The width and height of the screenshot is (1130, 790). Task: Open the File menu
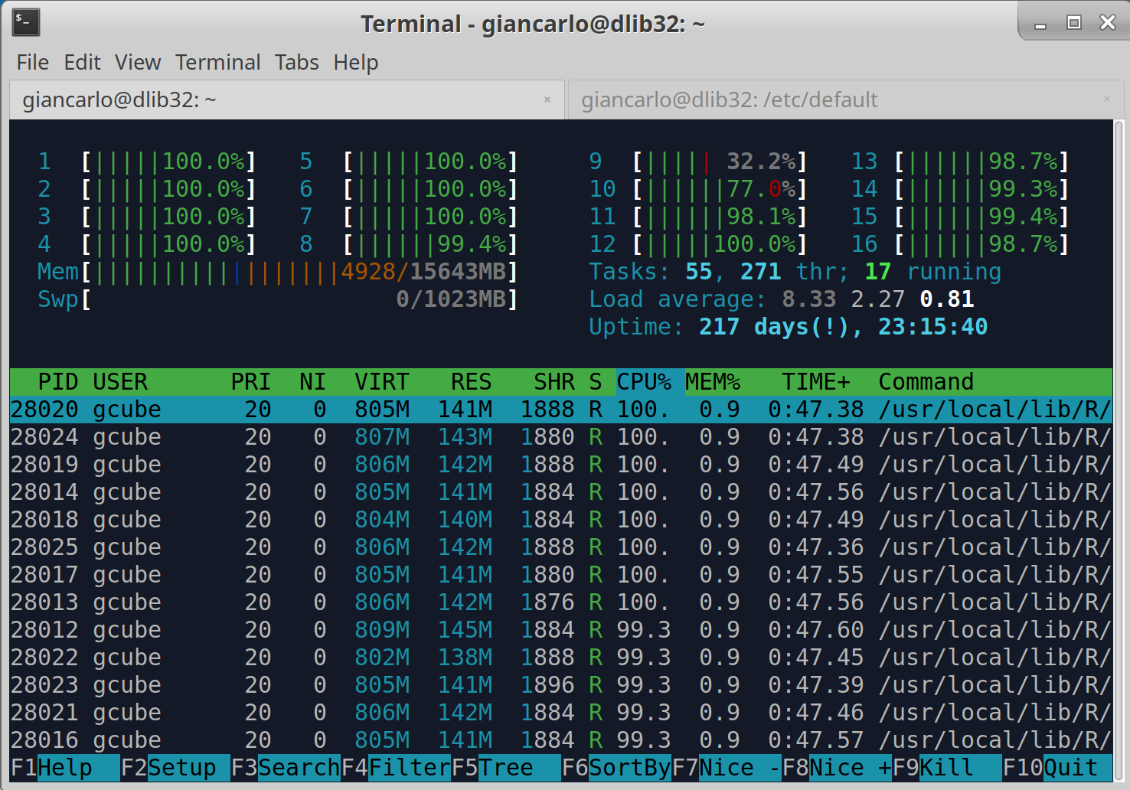tap(32, 62)
